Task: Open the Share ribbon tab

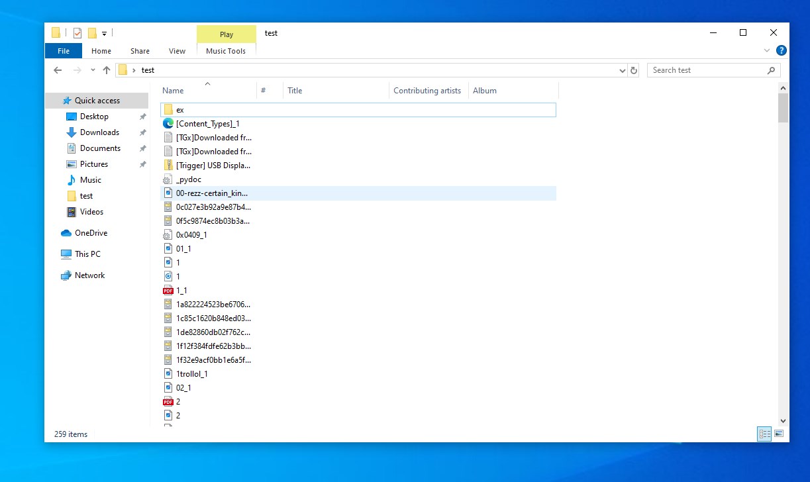Action: 140,51
